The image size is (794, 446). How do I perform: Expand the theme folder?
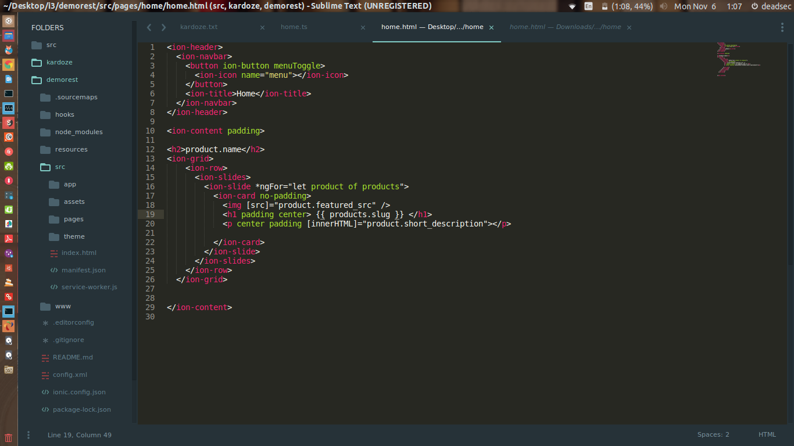click(x=76, y=236)
